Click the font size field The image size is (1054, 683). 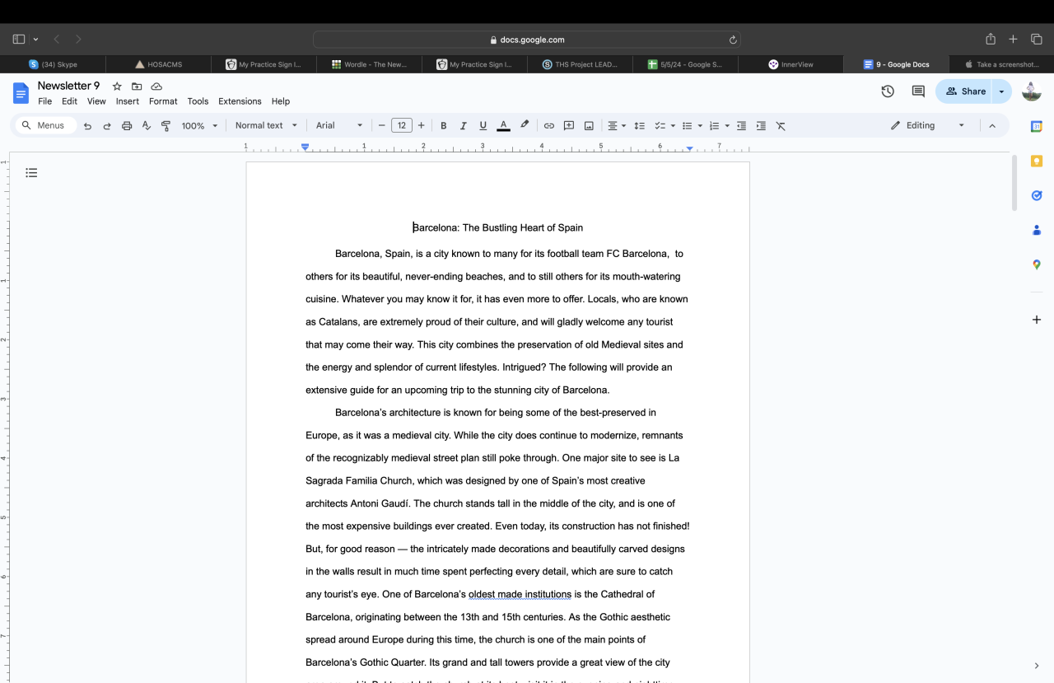tap(402, 126)
